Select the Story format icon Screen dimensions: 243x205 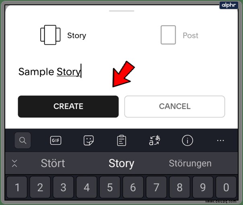click(50, 35)
